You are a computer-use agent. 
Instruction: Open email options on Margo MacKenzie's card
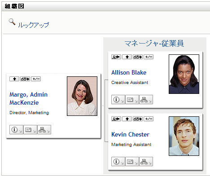click(x=30, y=130)
